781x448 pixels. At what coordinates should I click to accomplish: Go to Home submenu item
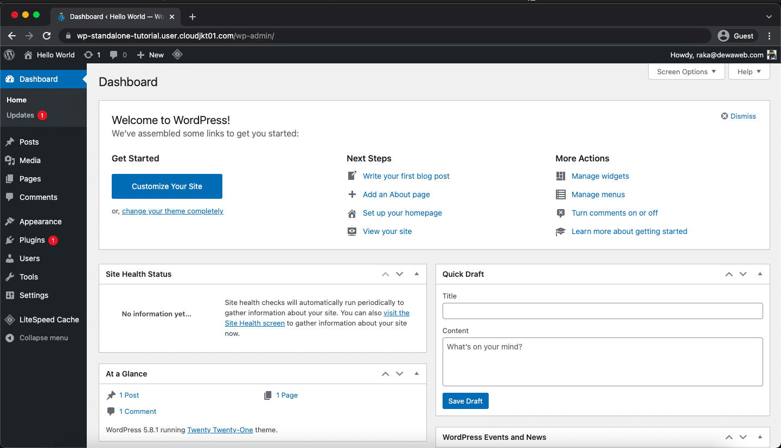(17, 100)
